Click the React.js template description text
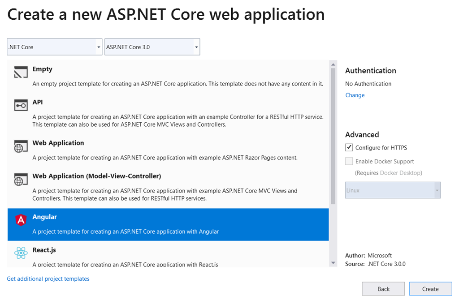Screen dimensions: 459x304 126,264
